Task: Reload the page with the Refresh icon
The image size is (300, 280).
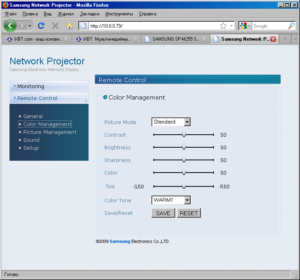Action: click(41, 26)
